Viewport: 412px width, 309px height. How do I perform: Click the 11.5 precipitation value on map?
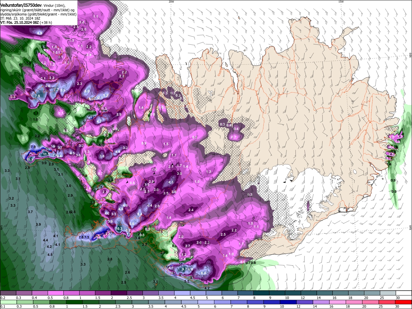(46, 154)
